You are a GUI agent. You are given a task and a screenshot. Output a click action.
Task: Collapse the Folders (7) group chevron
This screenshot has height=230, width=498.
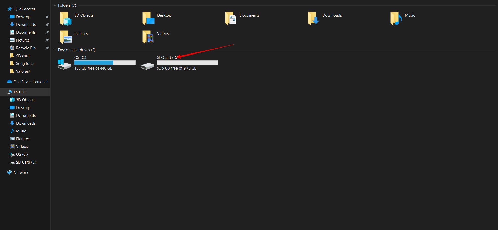pyautogui.click(x=55, y=5)
